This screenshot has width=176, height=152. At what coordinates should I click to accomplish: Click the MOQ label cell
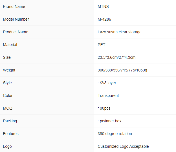tap(47, 108)
